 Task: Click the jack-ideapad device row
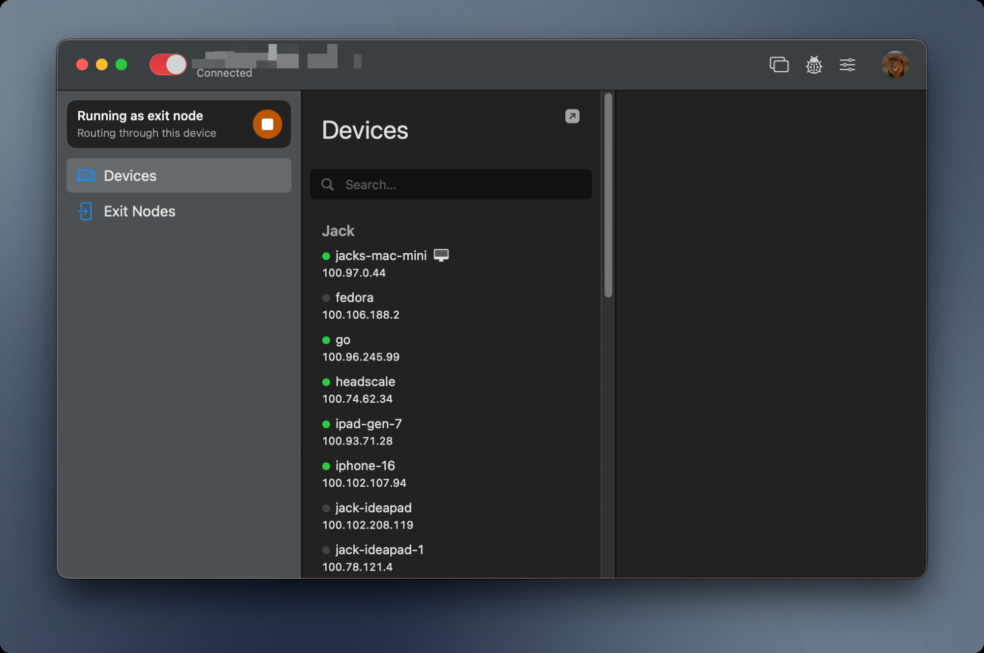(x=373, y=508)
